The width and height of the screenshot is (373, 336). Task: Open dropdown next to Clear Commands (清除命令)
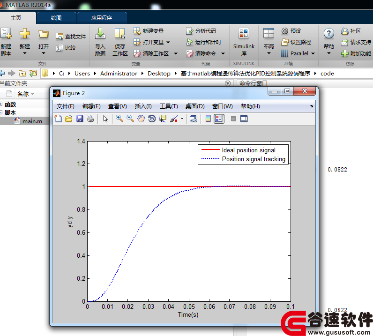coord(223,53)
